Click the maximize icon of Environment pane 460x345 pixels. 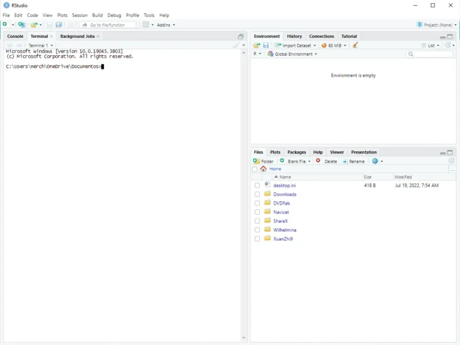pos(450,37)
